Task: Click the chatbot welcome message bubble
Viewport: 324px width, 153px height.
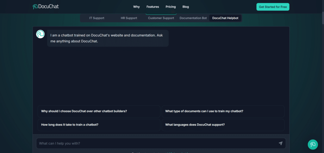Action: pos(108,38)
